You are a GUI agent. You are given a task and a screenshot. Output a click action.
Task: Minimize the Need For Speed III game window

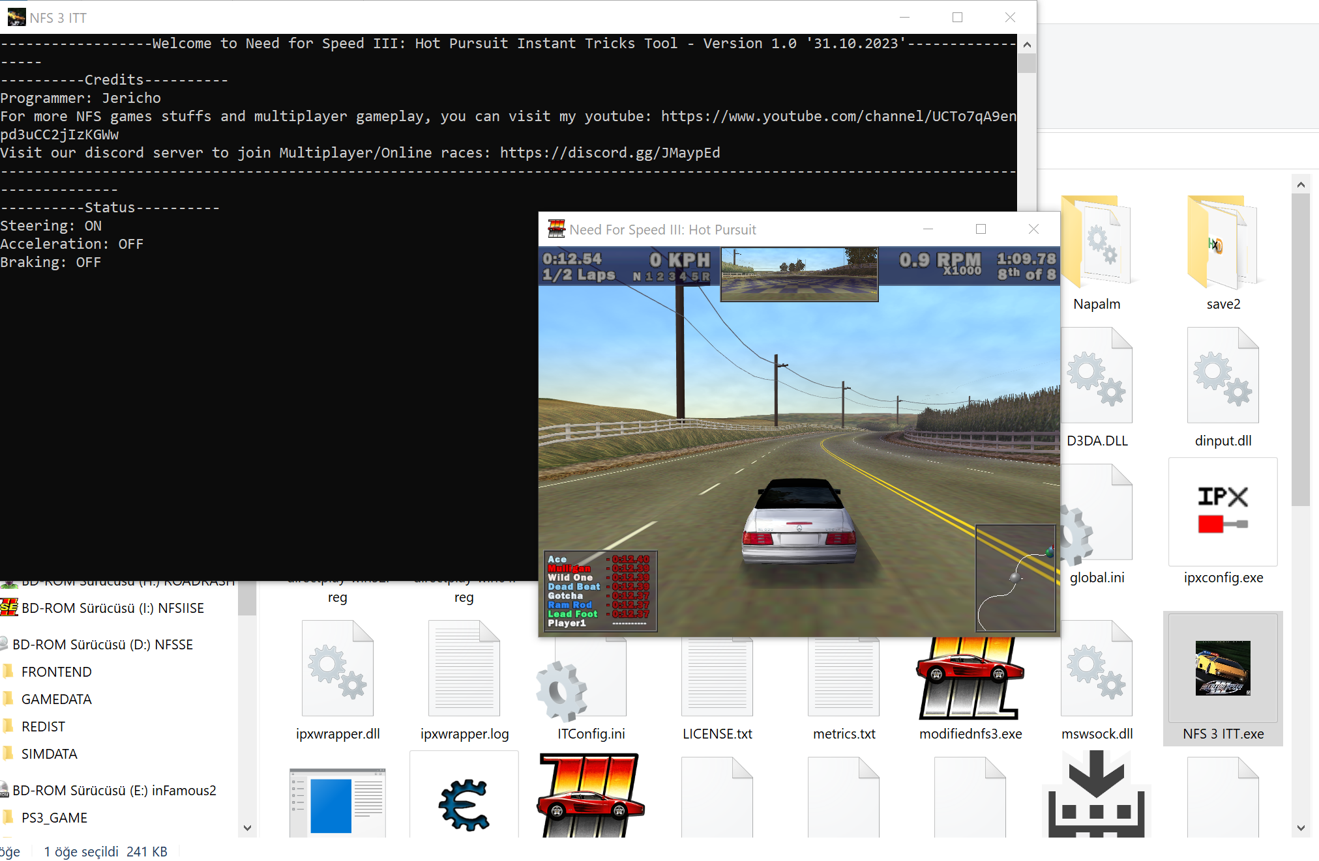tap(928, 229)
